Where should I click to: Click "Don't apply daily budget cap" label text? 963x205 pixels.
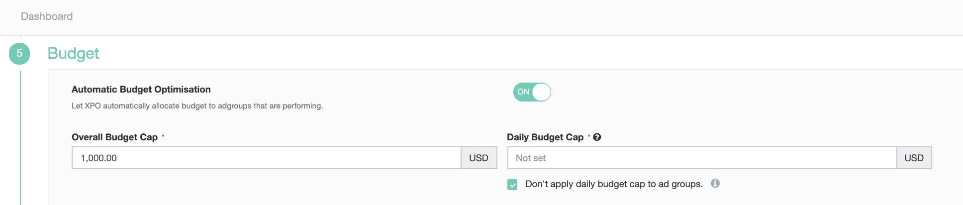(x=614, y=184)
